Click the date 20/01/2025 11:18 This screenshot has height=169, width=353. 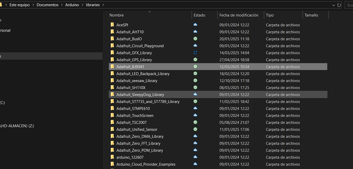click(x=234, y=39)
